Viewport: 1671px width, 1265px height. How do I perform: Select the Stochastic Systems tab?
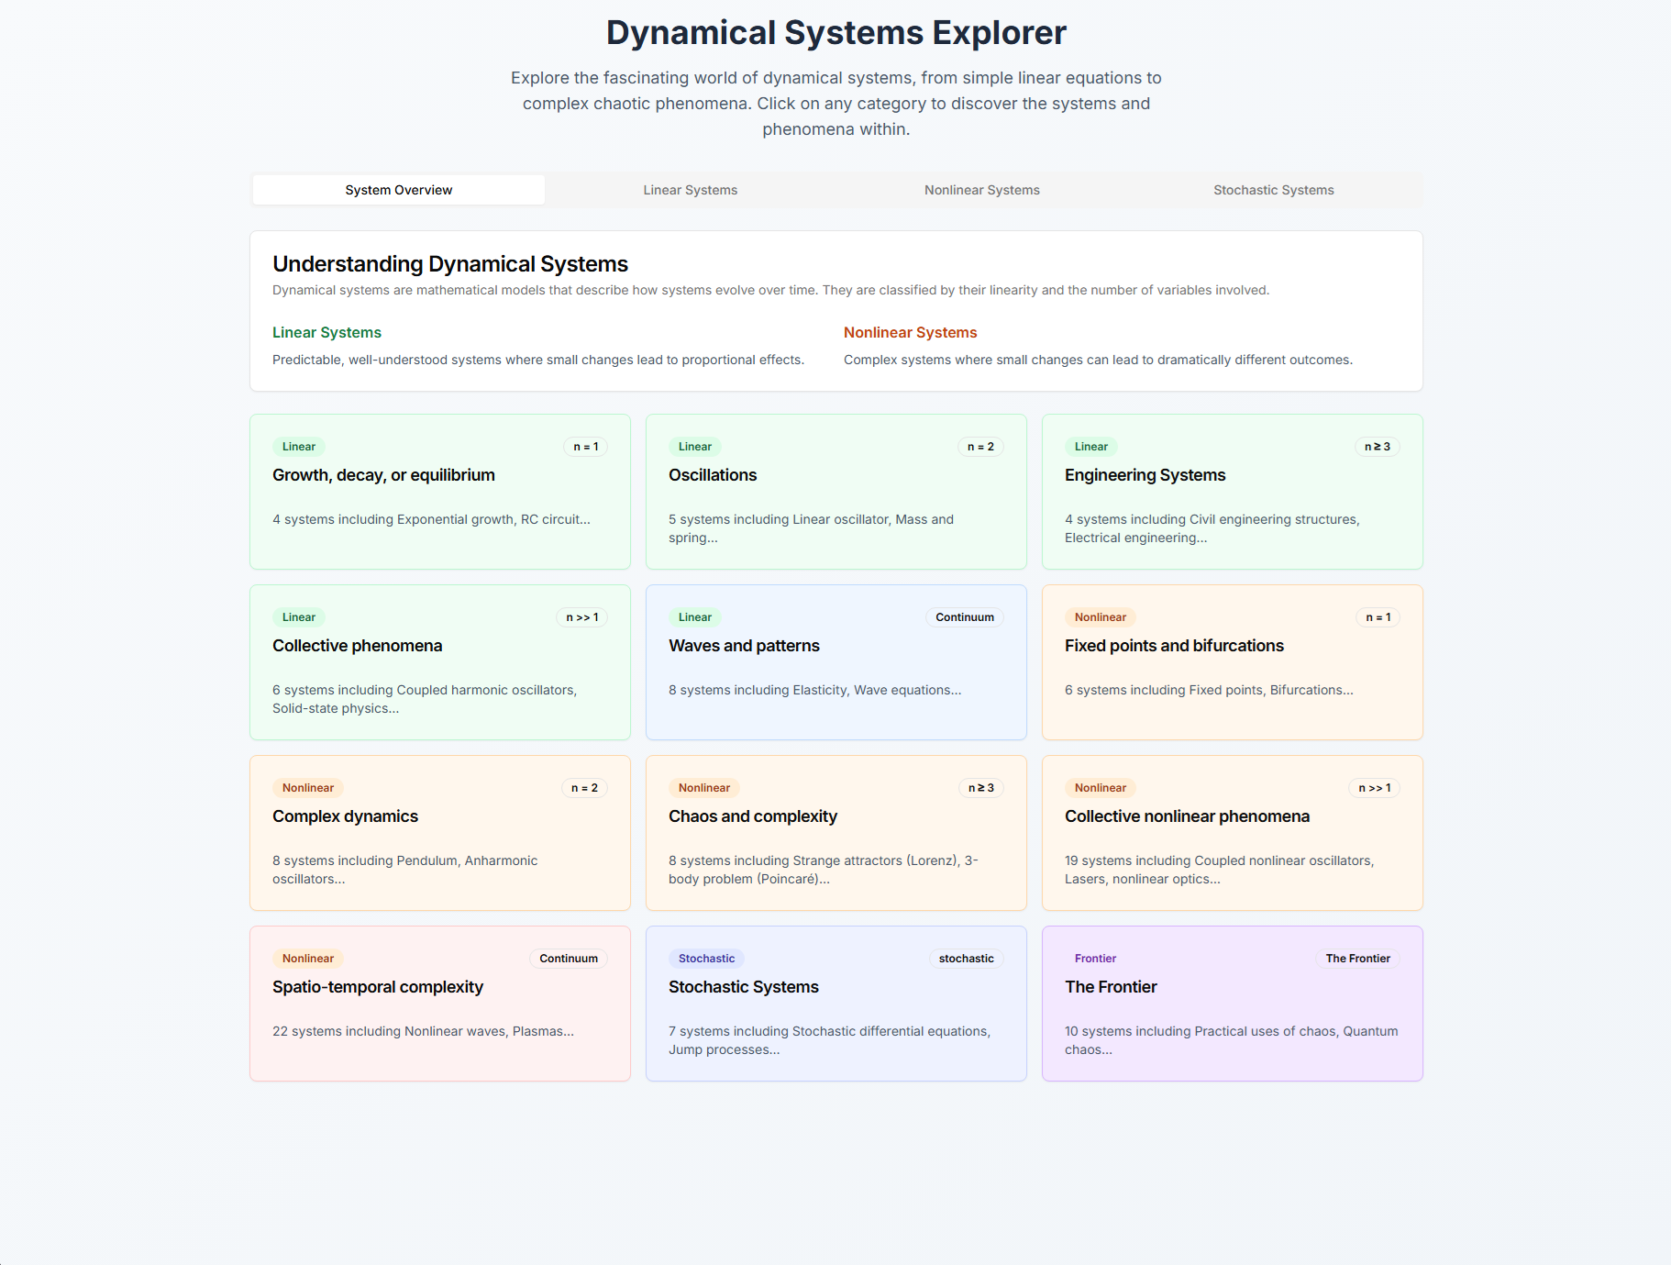coord(1273,190)
